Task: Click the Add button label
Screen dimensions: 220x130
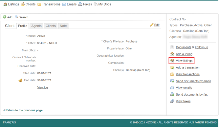Action: [10, 17]
